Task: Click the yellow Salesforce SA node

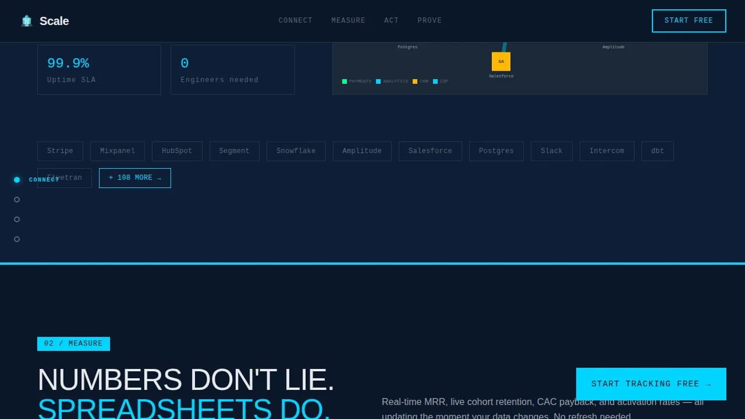Action: coord(501,62)
